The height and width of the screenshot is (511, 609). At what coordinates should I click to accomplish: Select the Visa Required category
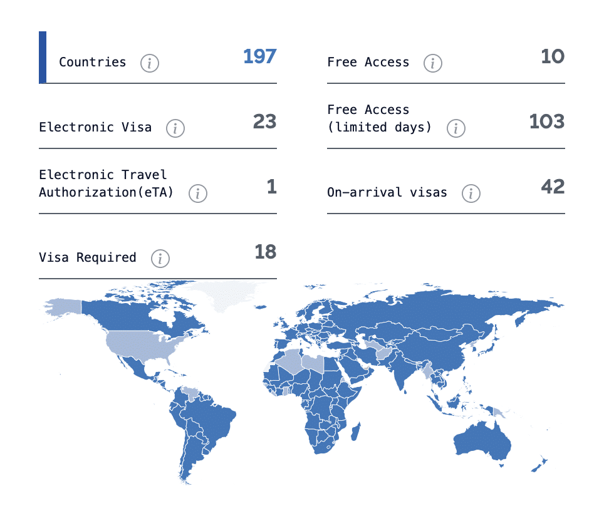pos(88,257)
